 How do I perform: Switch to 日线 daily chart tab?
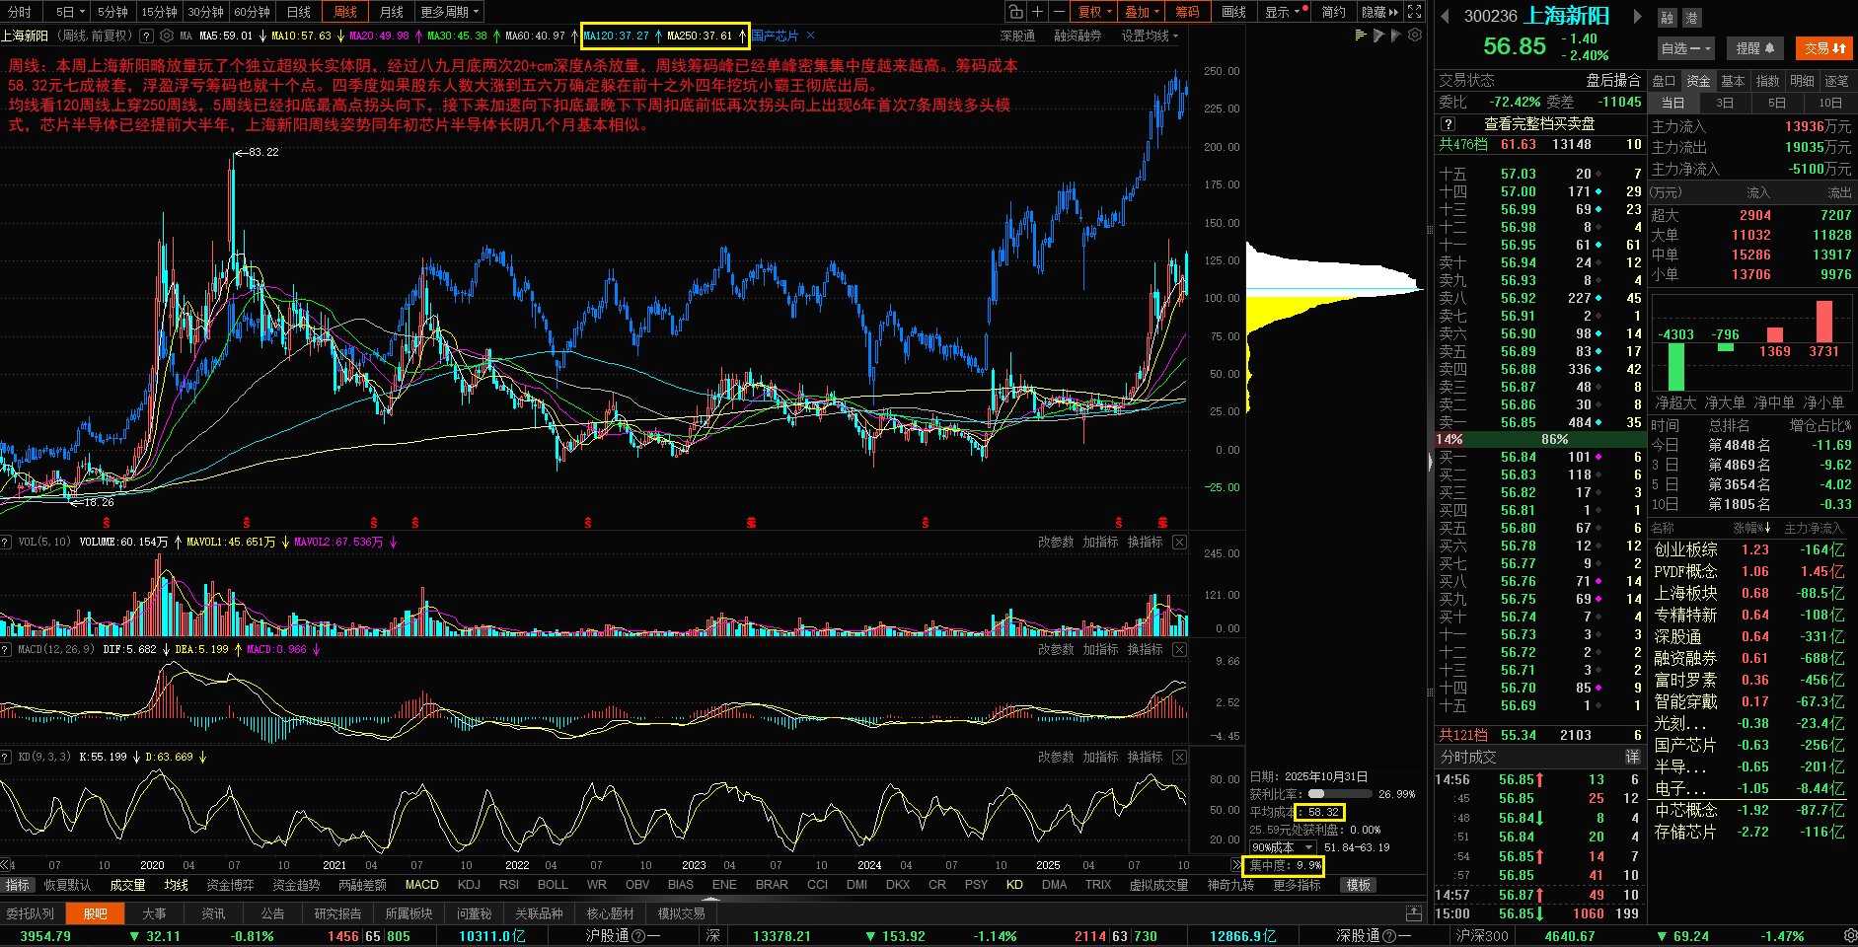[x=299, y=12]
